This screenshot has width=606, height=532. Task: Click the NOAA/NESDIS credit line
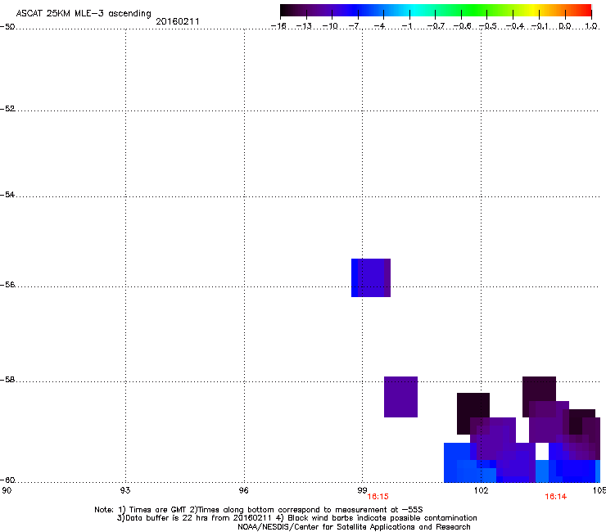point(354,527)
